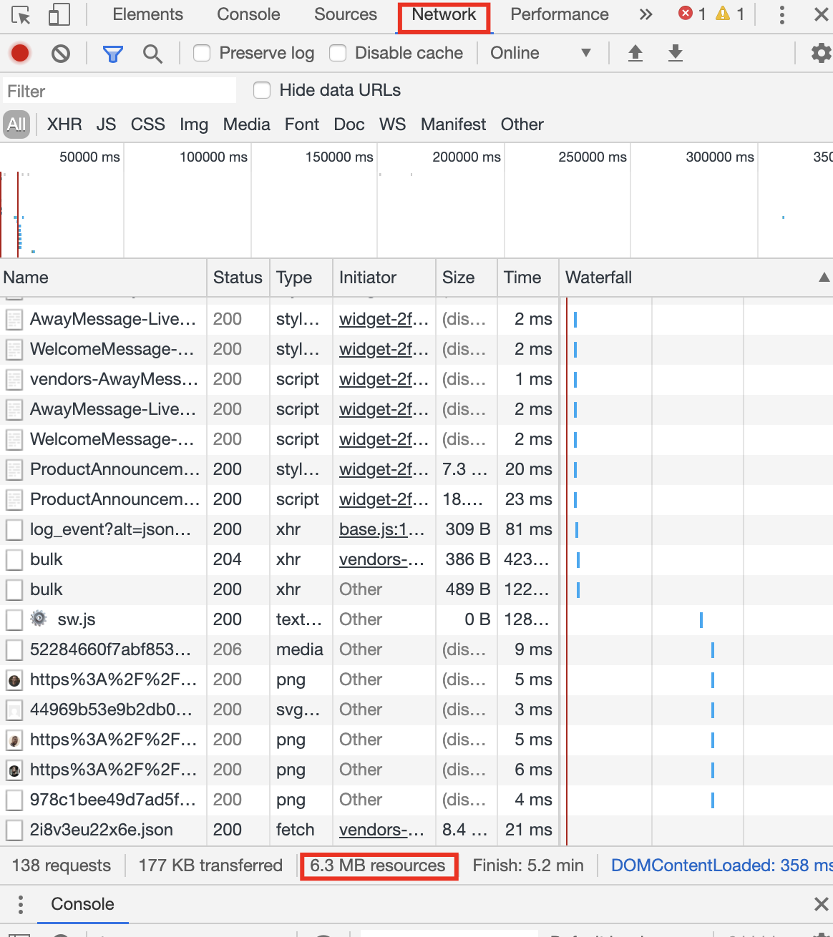Select the inspect element tool
The height and width of the screenshot is (937, 833).
coord(19,15)
